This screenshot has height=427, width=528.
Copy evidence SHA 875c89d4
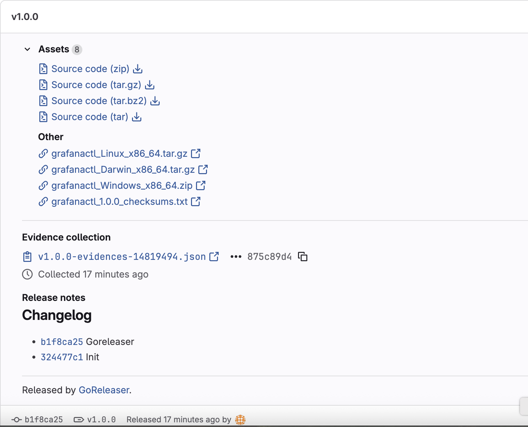(303, 257)
